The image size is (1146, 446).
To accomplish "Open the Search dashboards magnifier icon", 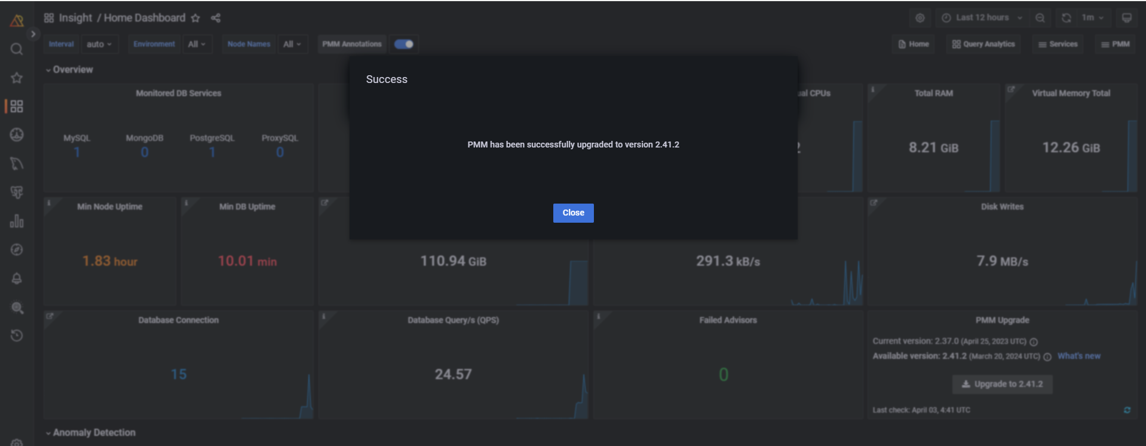I will pos(17,49).
